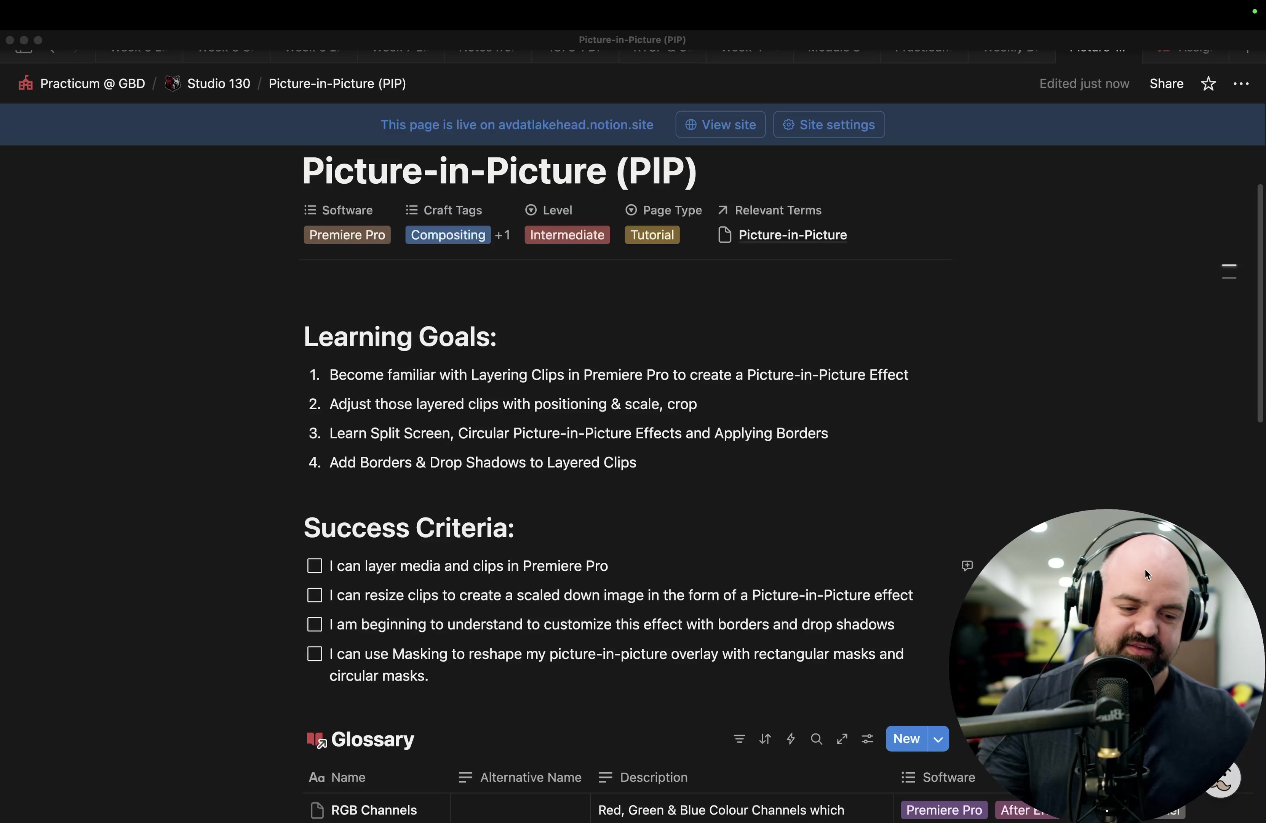Click the comment bubble icon beside checklist

(x=967, y=565)
